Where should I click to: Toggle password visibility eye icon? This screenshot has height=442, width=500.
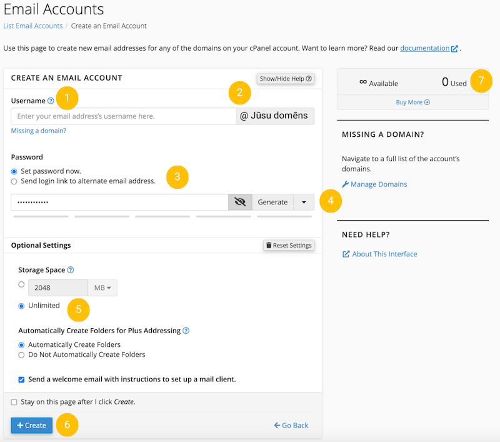point(240,202)
